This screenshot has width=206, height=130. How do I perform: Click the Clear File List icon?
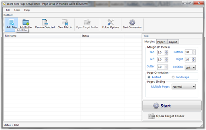(65, 22)
